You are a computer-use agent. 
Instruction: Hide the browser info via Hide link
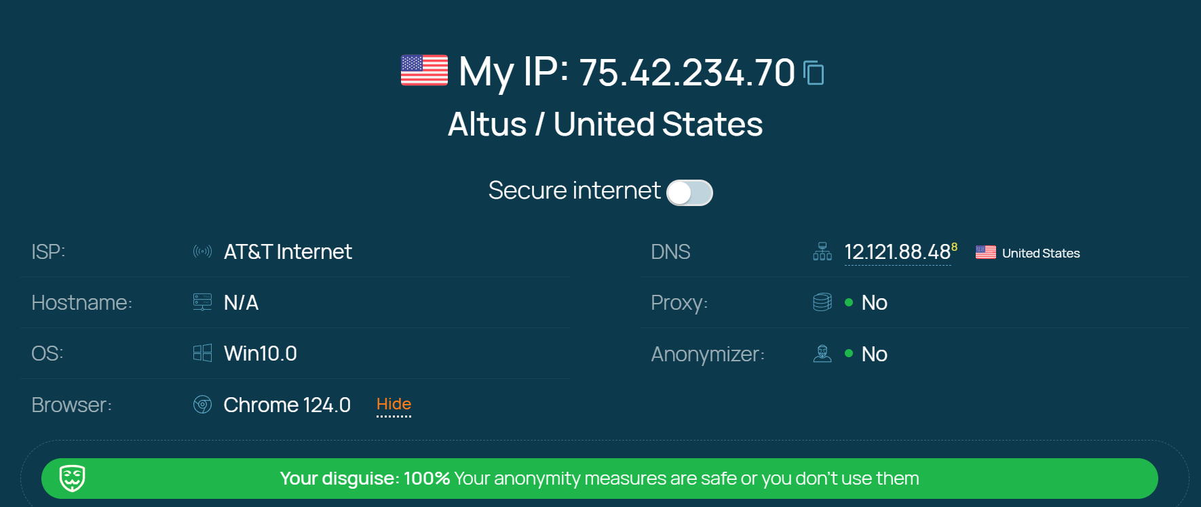pos(394,404)
